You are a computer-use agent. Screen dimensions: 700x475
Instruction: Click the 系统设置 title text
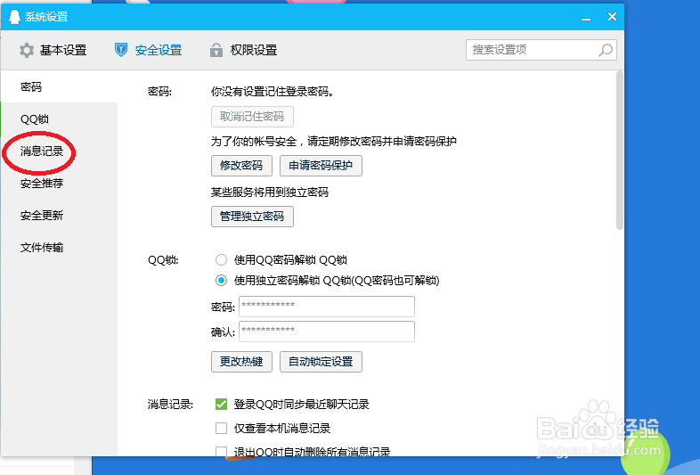pyautogui.click(x=46, y=17)
